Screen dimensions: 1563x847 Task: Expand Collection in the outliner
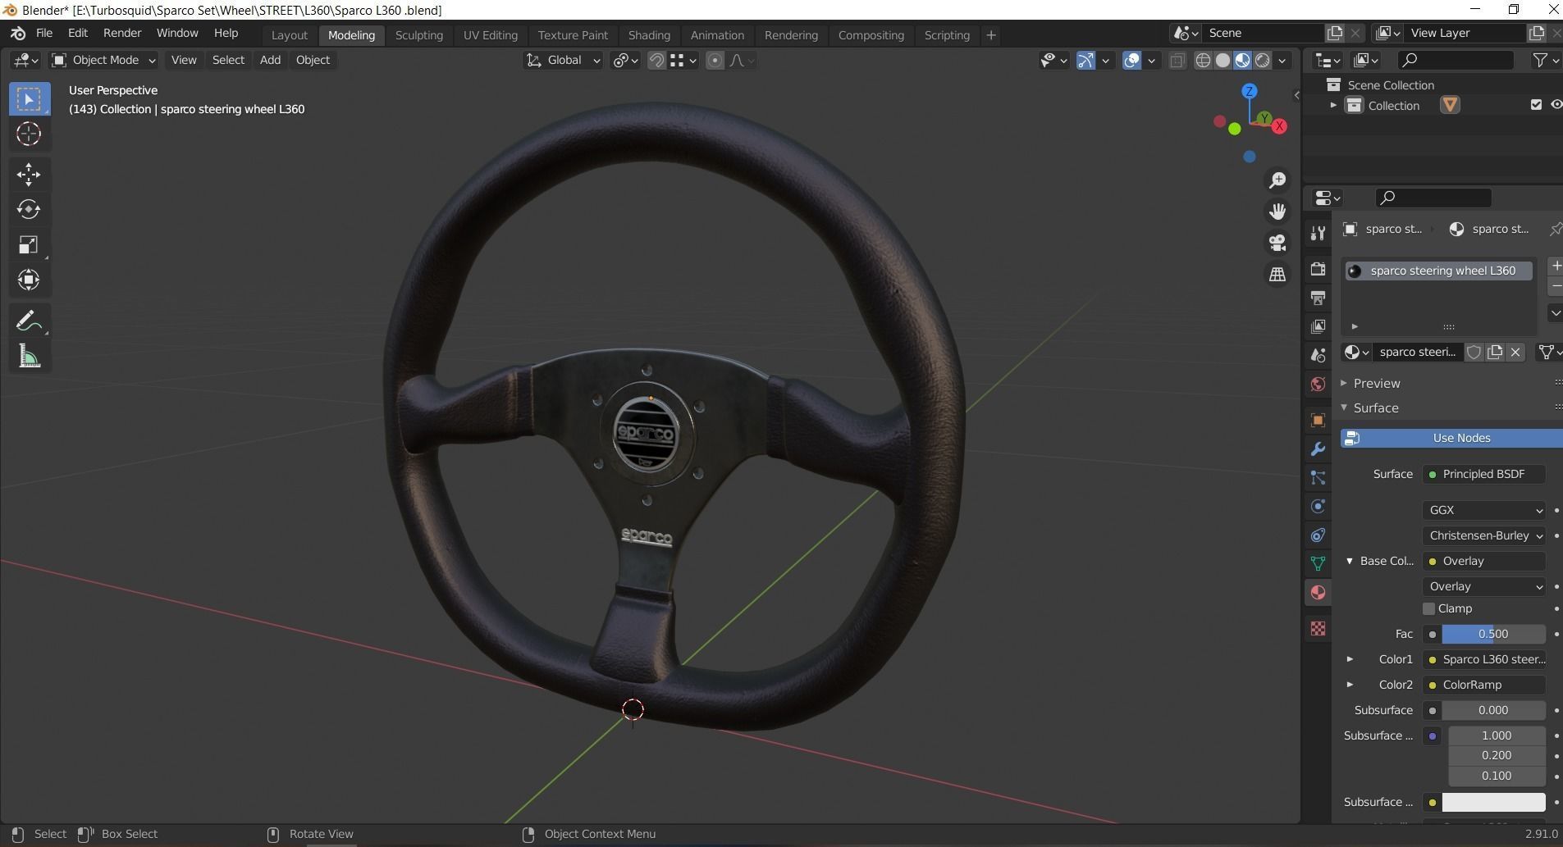tap(1333, 105)
